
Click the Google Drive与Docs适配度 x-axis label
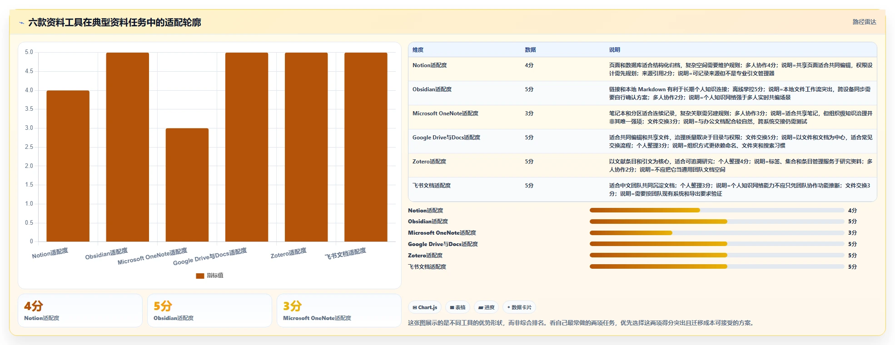click(x=210, y=256)
